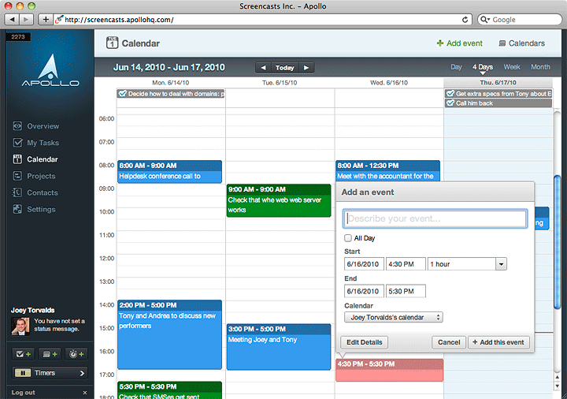Click the scrollbar down arrow
567x399 pixels.
point(558,386)
